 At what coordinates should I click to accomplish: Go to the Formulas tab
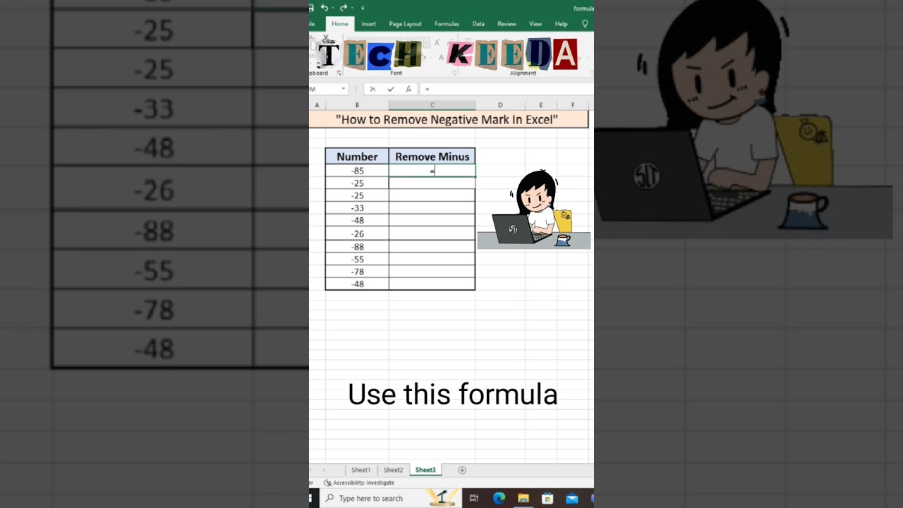447,24
